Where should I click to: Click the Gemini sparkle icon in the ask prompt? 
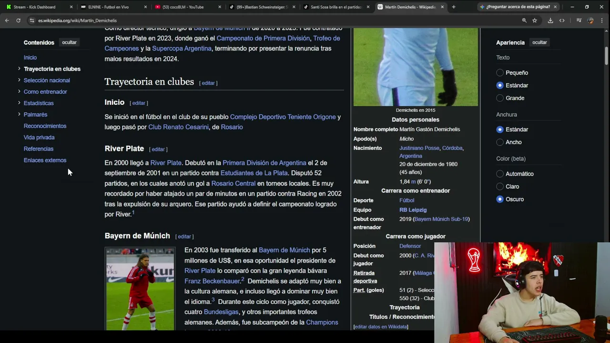pos(482,7)
